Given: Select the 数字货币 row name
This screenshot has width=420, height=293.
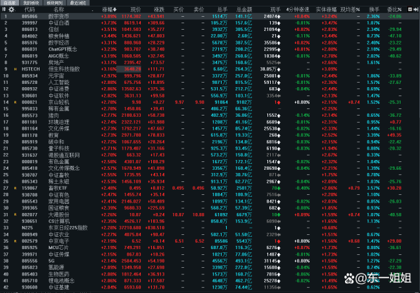Looking at the screenshot, I should (59, 16).
